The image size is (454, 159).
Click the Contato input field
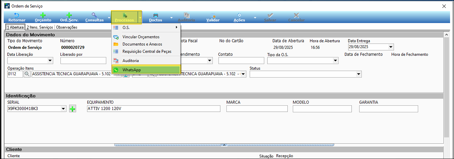pos(241,61)
